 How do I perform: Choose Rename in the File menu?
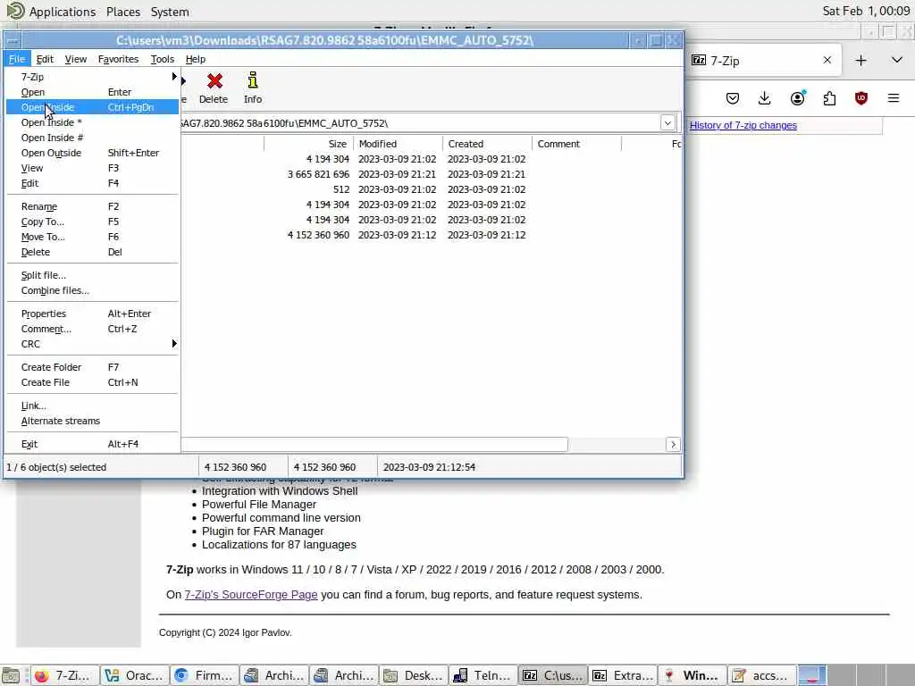[x=92, y=206]
